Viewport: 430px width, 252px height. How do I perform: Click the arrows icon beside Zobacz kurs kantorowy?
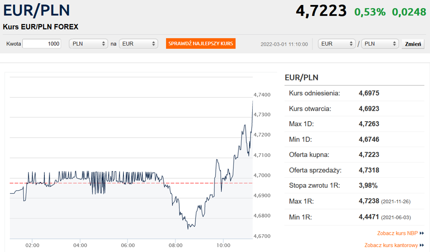point(422,245)
